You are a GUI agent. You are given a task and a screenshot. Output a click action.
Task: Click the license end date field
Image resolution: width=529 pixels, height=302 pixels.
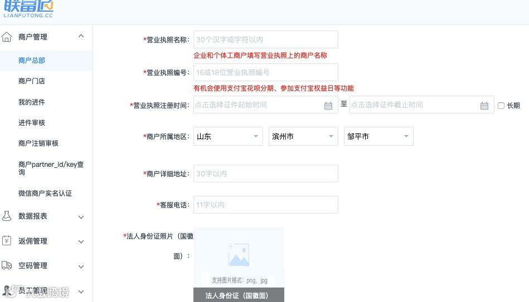point(422,105)
